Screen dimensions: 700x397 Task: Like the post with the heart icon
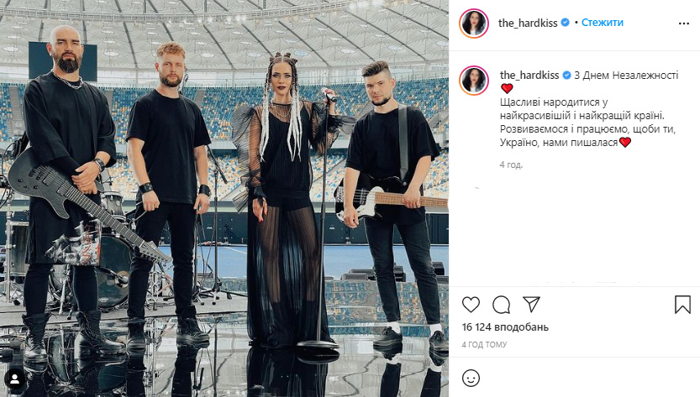point(471,305)
